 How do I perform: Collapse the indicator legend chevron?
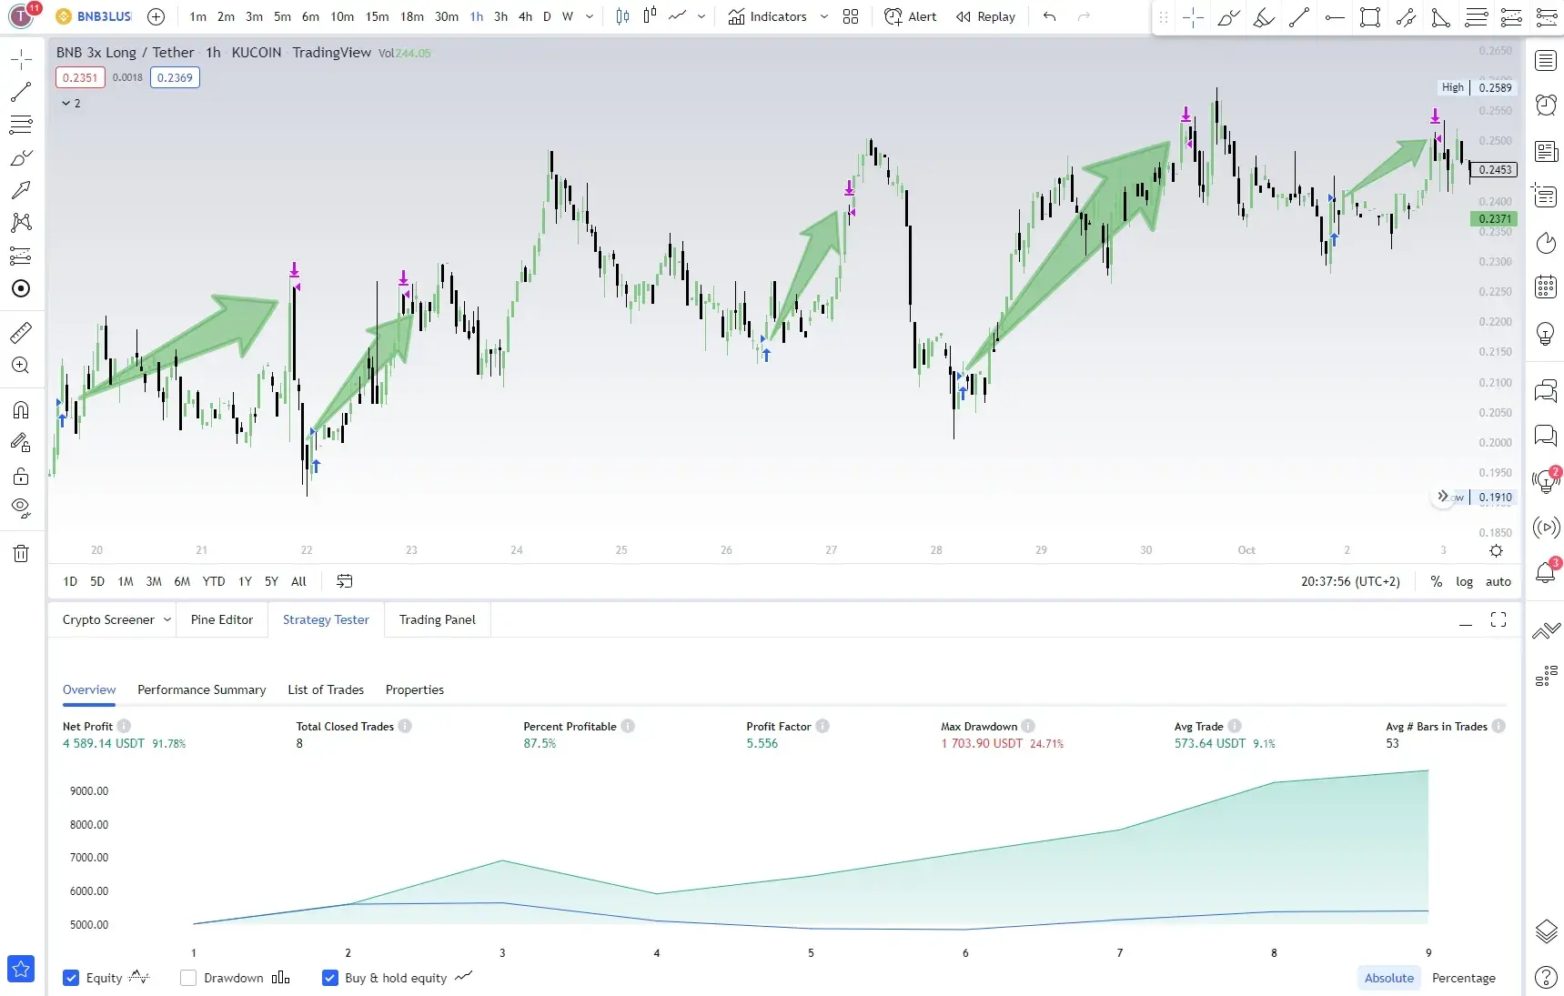point(66,104)
